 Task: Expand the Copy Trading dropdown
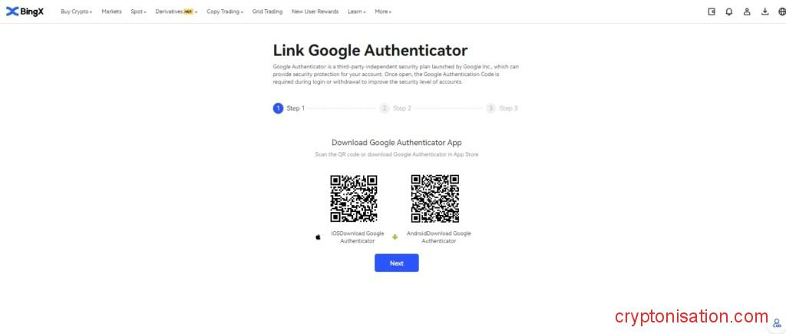(x=225, y=12)
